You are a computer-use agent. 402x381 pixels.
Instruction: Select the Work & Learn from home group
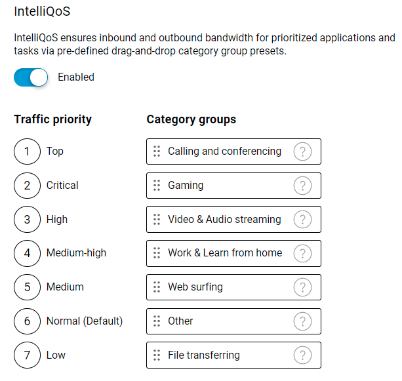click(x=225, y=253)
